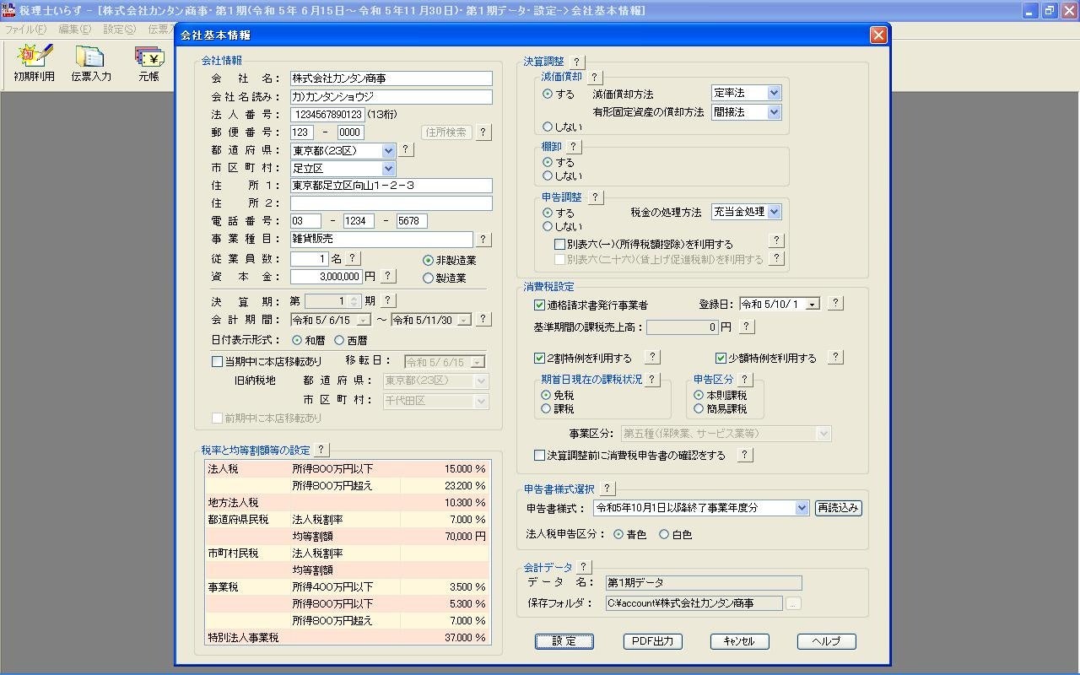Click the help icon for 会計期間
The width and height of the screenshot is (1080, 675).
pos(483,320)
